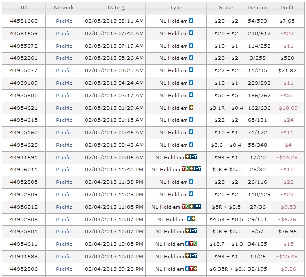
Task: Click the $4.5R + $0.5 stake cell
Action: coord(226,219)
